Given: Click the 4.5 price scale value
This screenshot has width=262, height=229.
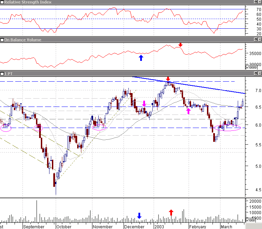Looking at the screenshot, I should [258, 190].
